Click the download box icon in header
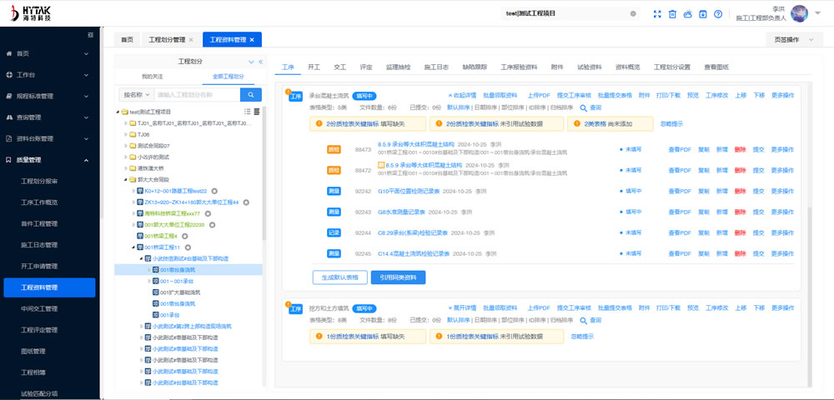Viewport: 834px width, 400px height. click(703, 14)
